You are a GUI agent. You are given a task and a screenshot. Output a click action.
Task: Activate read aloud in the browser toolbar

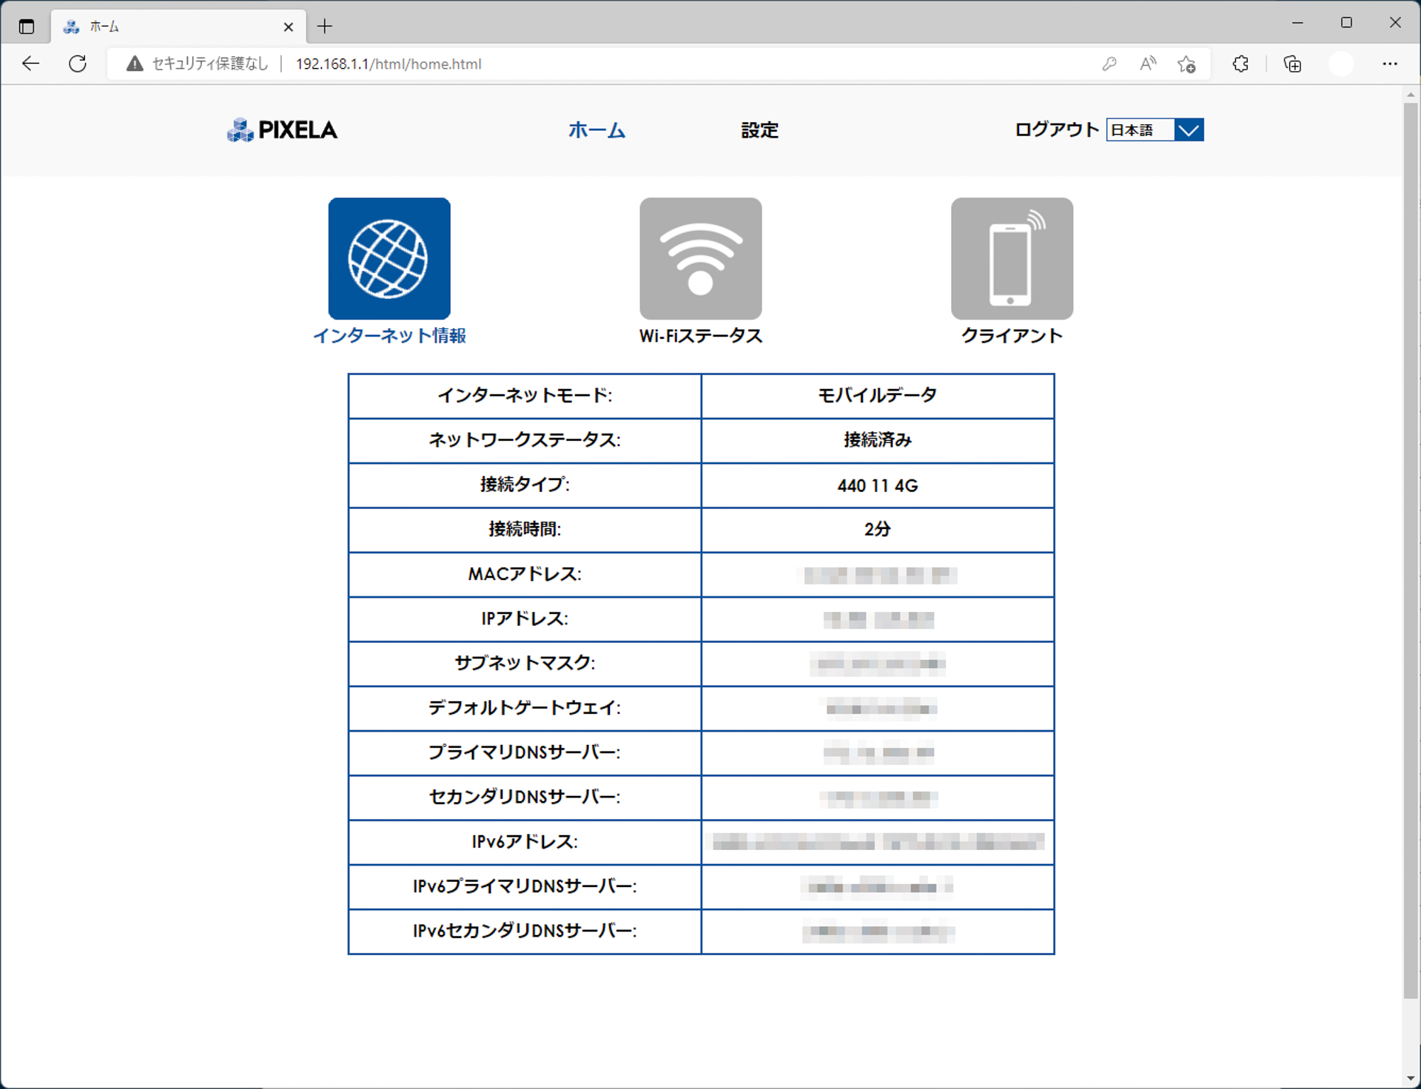(1147, 64)
